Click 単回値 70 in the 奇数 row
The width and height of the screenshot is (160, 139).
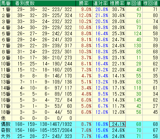(134, 130)
